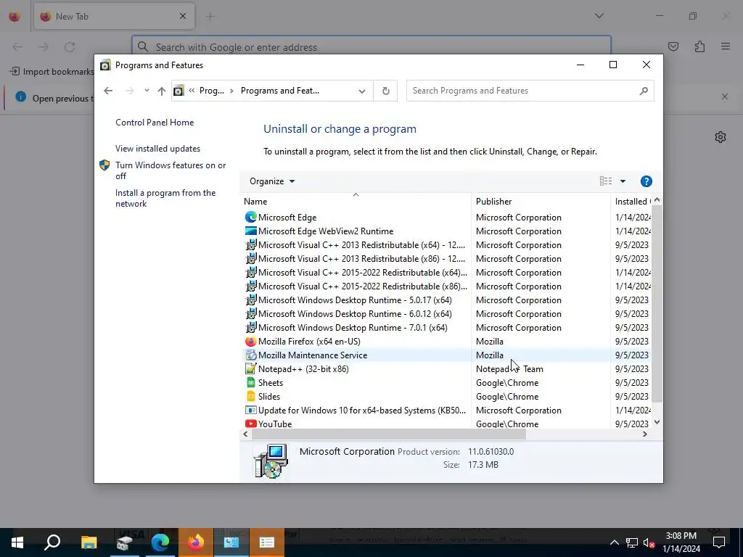Screen dimensions: 743x557
Task: Sort list by Publisher column header
Action: click(541, 202)
